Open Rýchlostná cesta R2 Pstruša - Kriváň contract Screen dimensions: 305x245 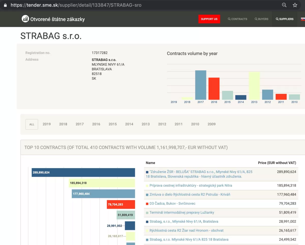point(190,195)
